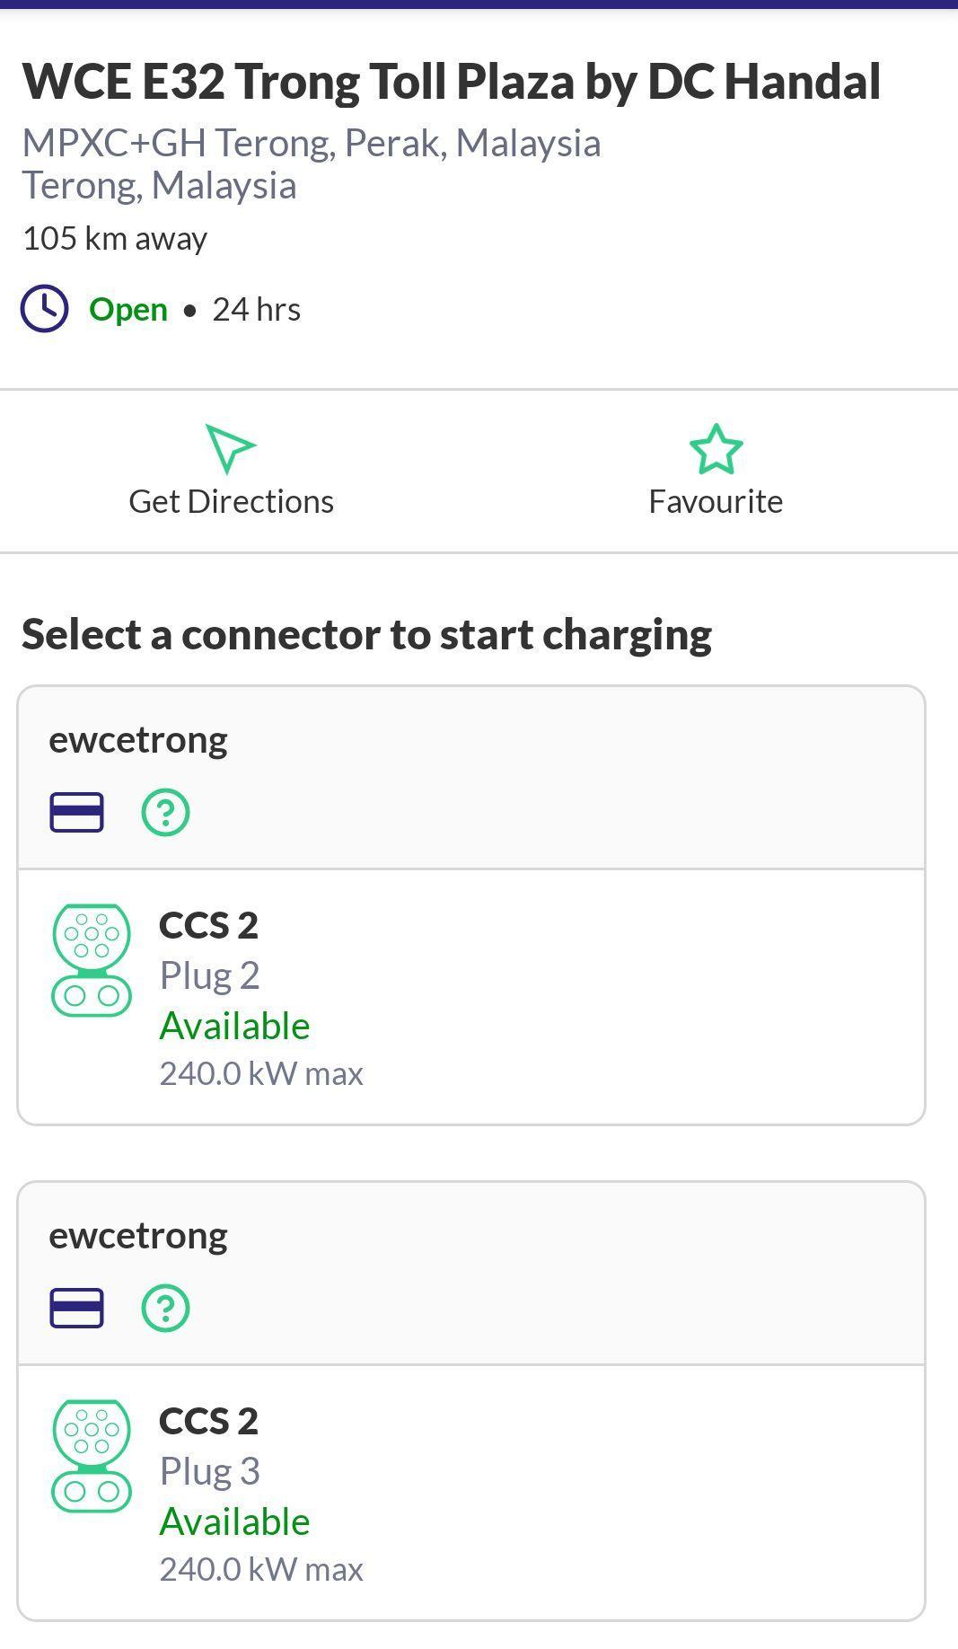This screenshot has height=1649, width=958.
Task: Click the payment card icon on first ewcetrong charger
Action: (x=76, y=814)
